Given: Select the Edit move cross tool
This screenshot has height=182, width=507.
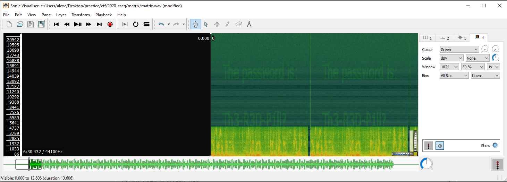Looking at the screenshot, I should click(217, 24).
